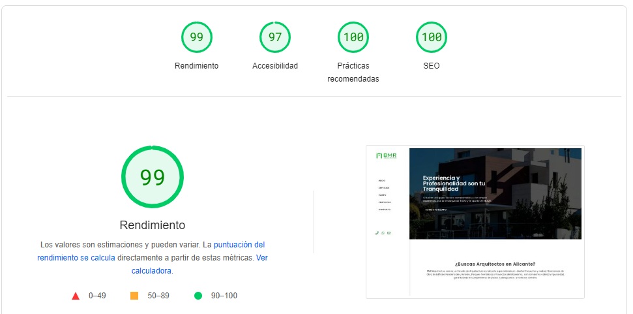Image resolution: width=633 pixels, height=314 pixels.
Task: Open the Prácticas recomendadas 100 score gauge
Action: click(x=353, y=37)
